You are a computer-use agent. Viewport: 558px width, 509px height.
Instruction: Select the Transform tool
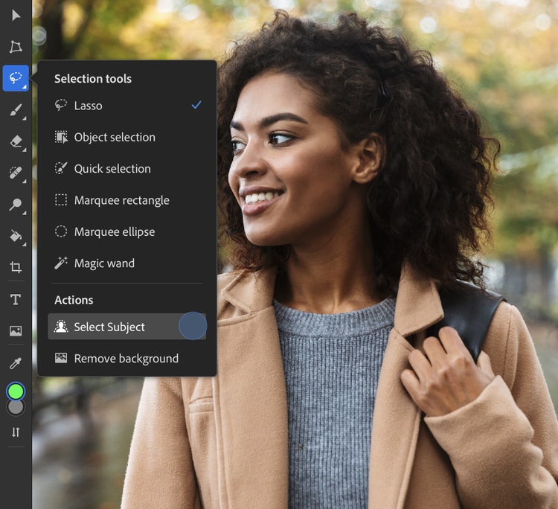(x=16, y=47)
